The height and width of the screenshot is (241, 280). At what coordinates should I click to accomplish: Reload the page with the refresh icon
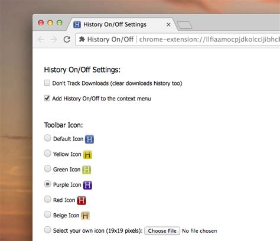[x=67, y=40]
